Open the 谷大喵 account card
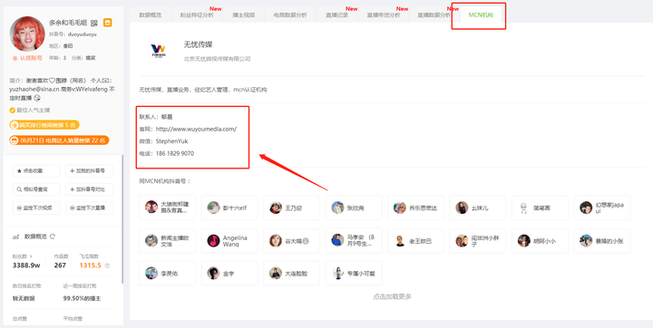This screenshot has width=653, height=328. coord(292,241)
